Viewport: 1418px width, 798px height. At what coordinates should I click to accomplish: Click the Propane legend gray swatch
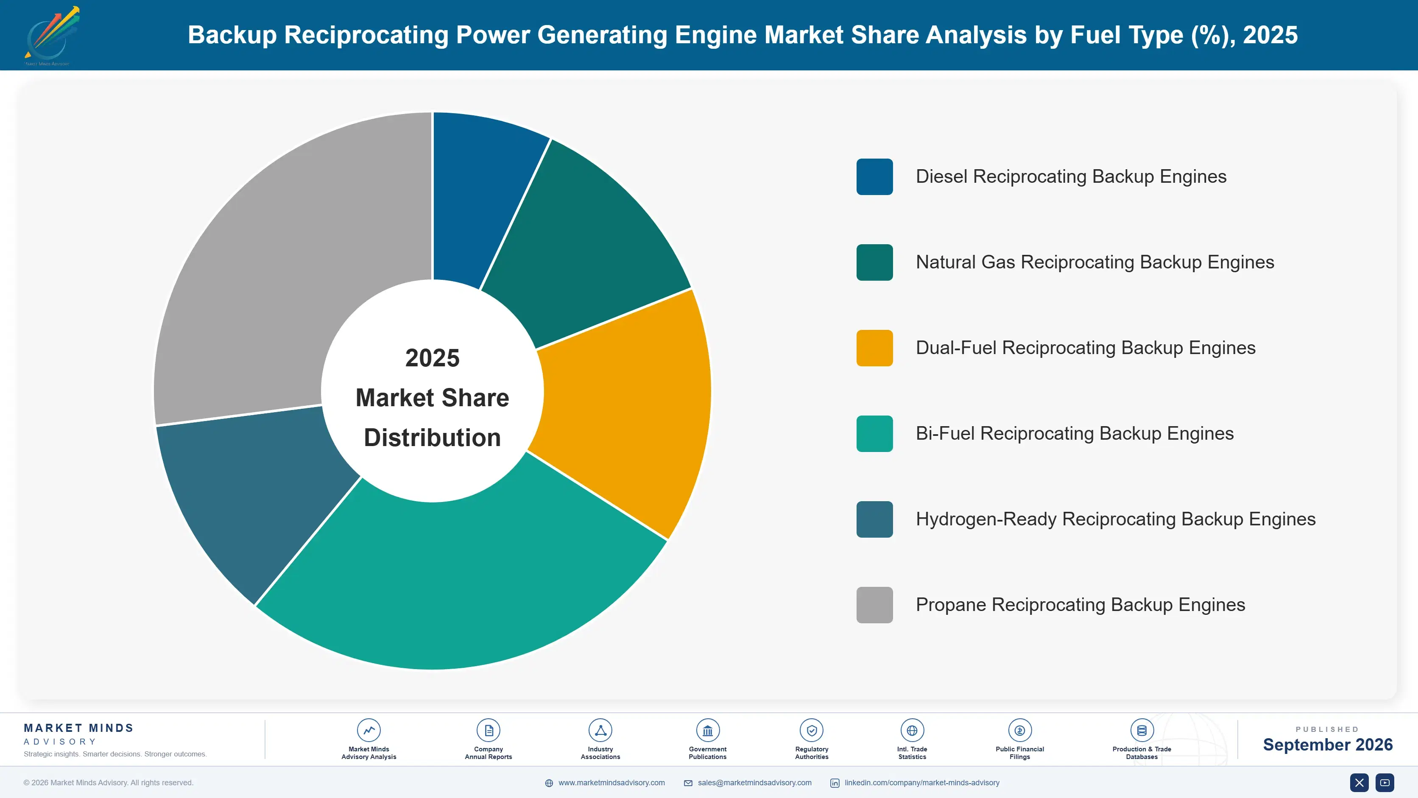(x=874, y=605)
